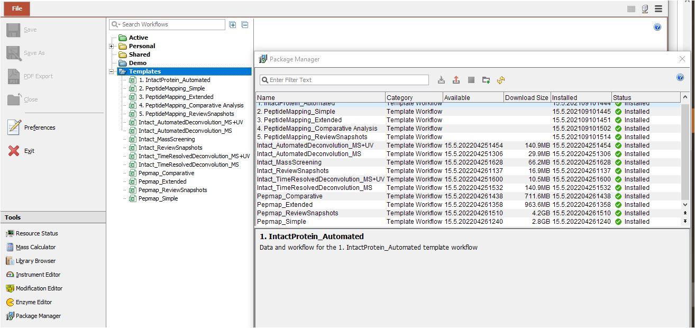Click the server connection icon at top right
The height and width of the screenshot is (328, 695).
click(x=645, y=8)
